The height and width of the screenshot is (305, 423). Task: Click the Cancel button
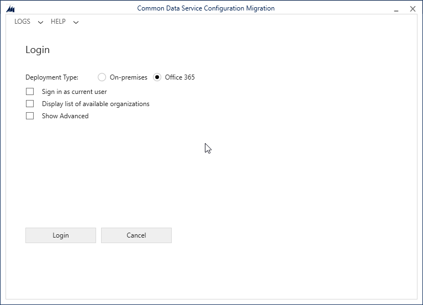pyautogui.click(x=136, y=235)
